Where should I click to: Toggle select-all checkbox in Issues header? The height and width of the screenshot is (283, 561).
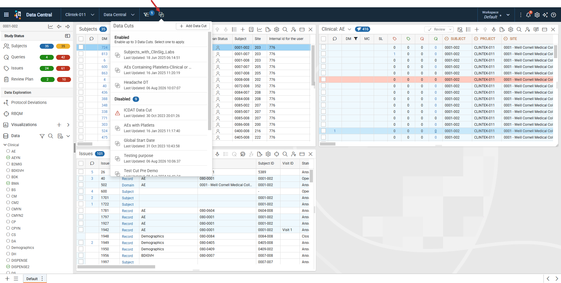point(81,163)
